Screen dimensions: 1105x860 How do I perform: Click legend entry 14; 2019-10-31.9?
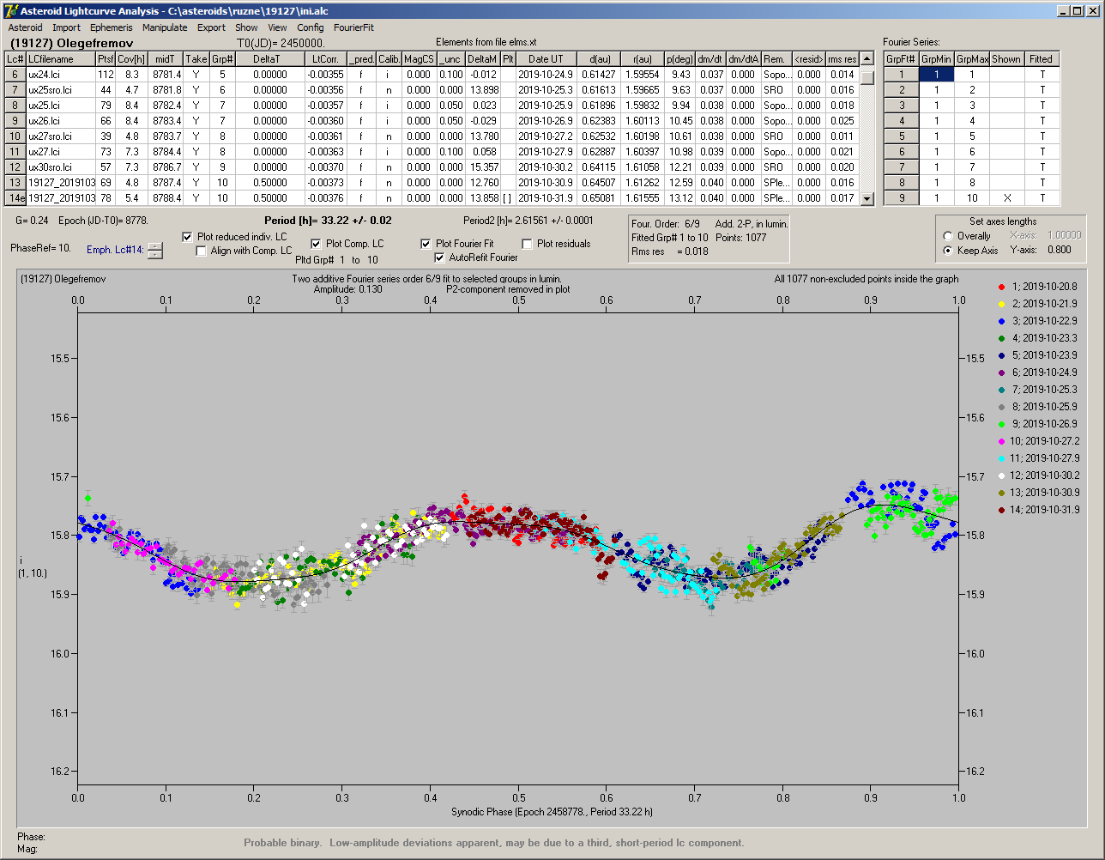click(x=1039, y=510)
